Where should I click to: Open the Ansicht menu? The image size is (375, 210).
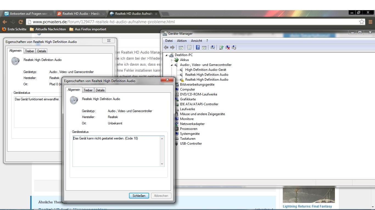196,40
